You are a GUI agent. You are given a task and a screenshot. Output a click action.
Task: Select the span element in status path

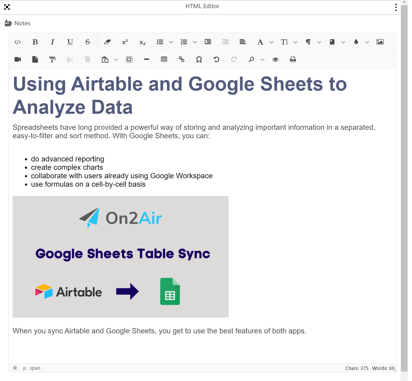tap(35, 368)
